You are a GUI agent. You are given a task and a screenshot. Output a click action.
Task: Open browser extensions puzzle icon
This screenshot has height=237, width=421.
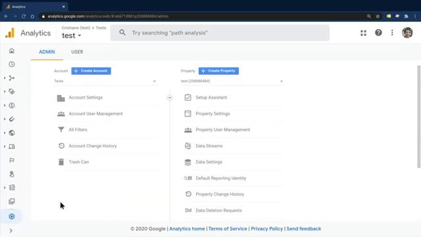click(407, 16)
